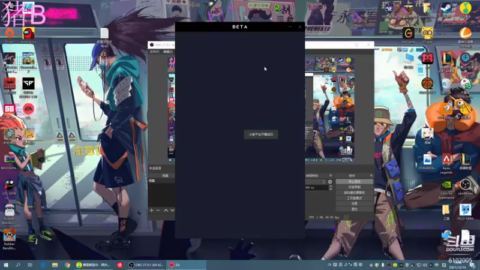Minimize the BETA window
This screenshot has height=270, width=480.
click(x=290, y=27)
